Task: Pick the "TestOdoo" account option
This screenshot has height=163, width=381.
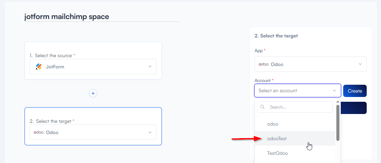Action: [x=277, y=153]
